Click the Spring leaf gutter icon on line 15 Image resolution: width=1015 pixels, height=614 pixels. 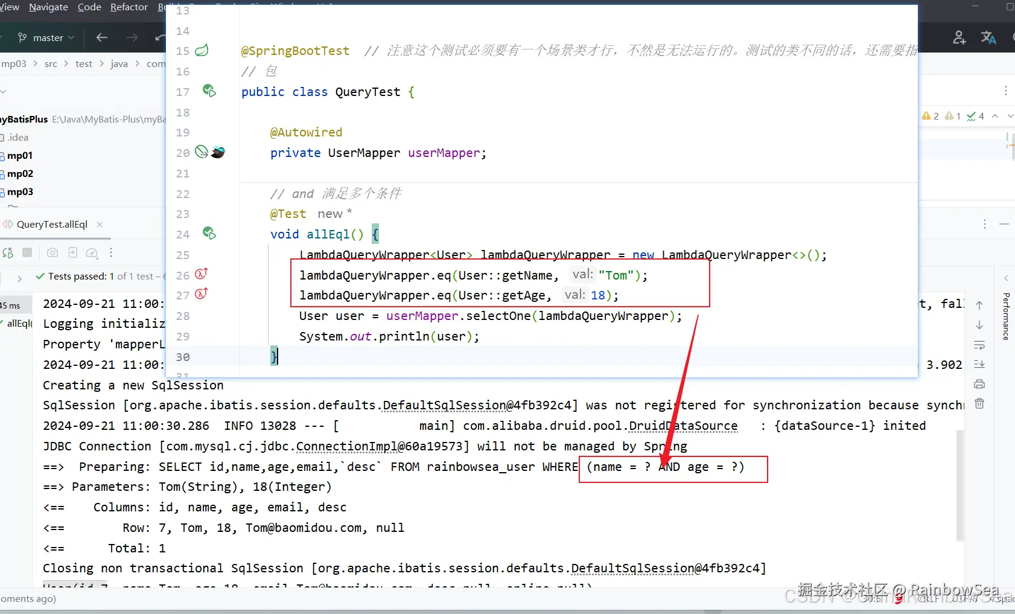coord(202,50)
